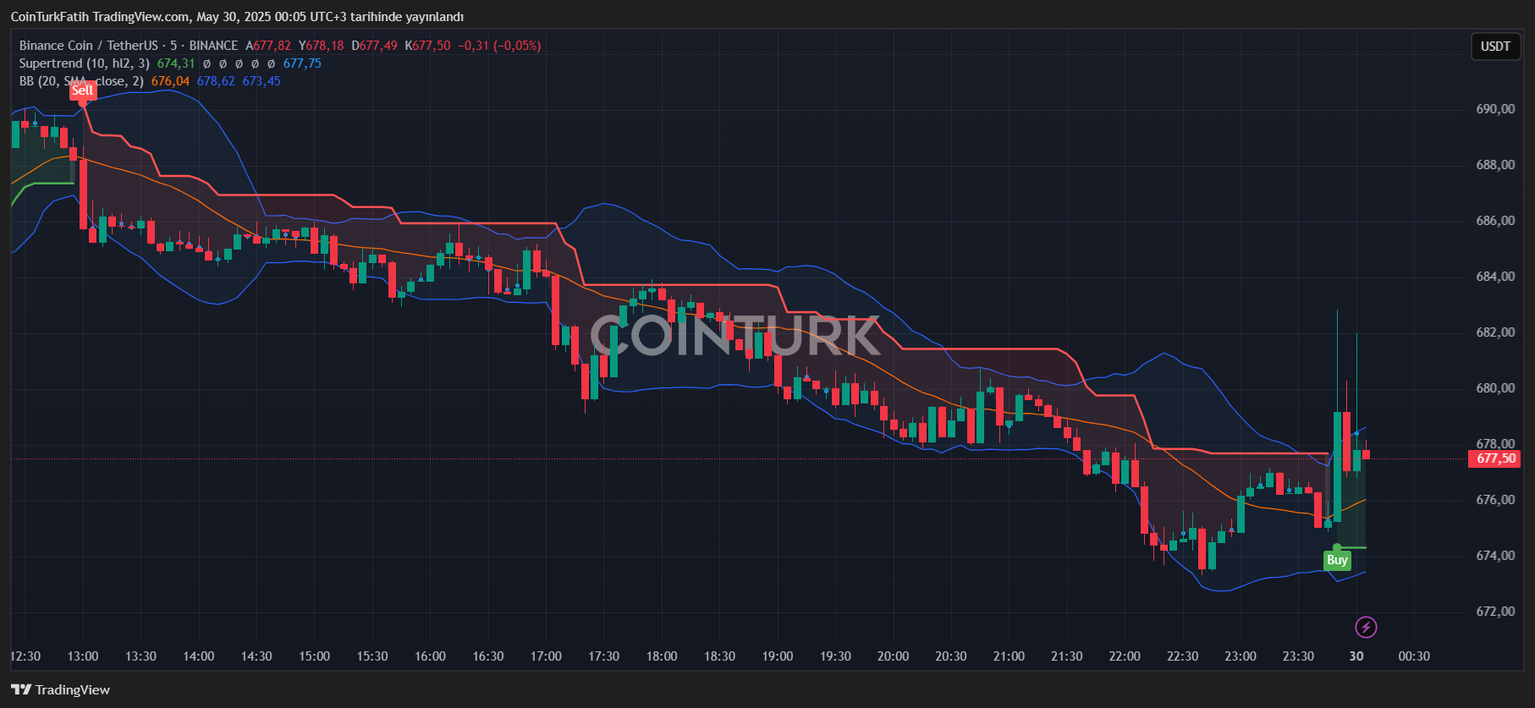Viewport: 1535px width, 708px height.
Task: Click the 686,00 price axis label
Action: (1495, 221)
